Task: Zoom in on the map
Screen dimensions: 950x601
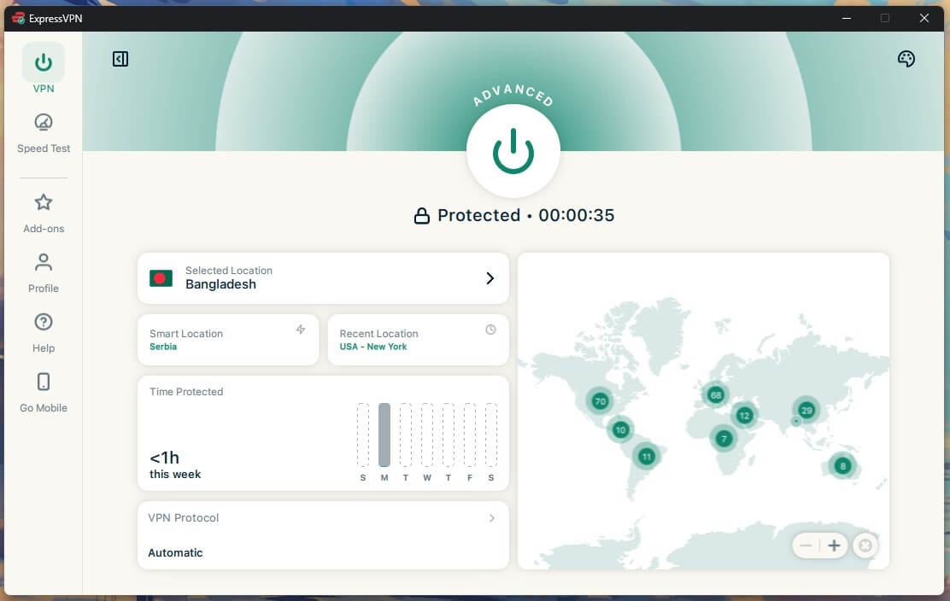Action: tap(834, 546)
